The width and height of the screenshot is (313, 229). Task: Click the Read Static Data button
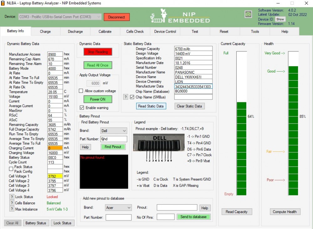(151, 106)
